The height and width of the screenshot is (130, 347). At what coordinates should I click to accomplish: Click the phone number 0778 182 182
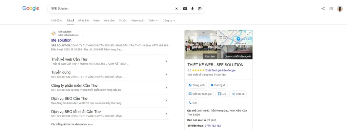213,126
